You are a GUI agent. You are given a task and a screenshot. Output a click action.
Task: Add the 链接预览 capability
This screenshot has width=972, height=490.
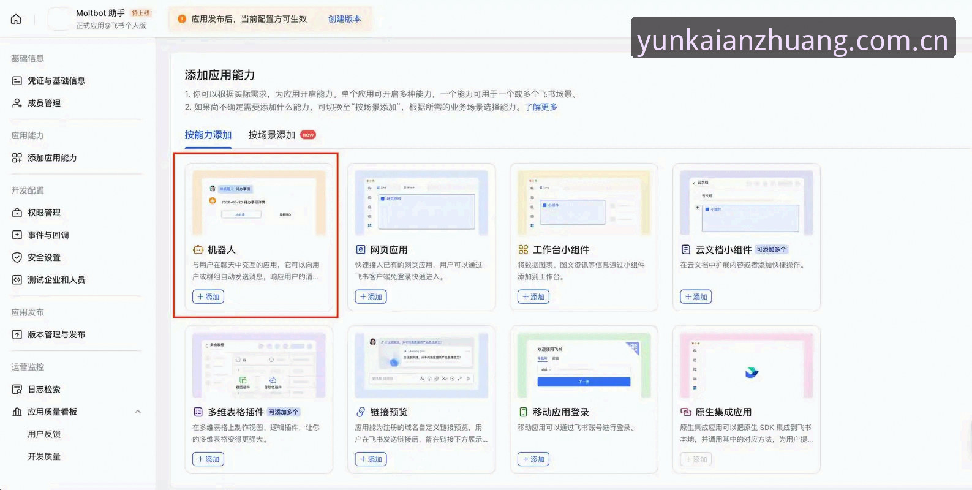(x=371, y=459)
